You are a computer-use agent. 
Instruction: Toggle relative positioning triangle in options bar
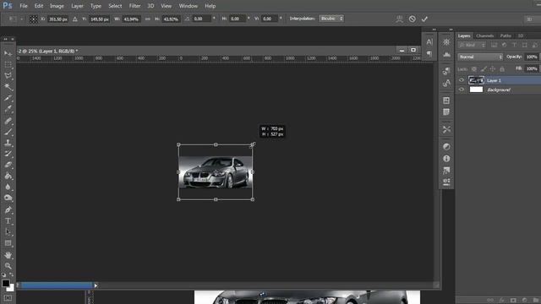[75, 19]
